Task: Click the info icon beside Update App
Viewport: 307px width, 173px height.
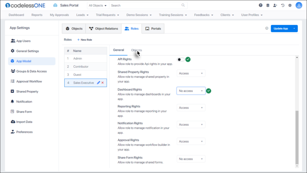Action: click(267, 28)
